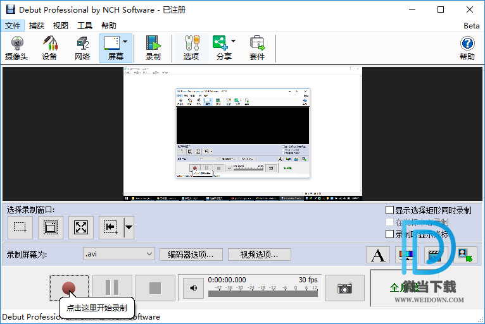Open the text caption (A) tool
This screenshot has height=324, width=485.
(378, 255)
